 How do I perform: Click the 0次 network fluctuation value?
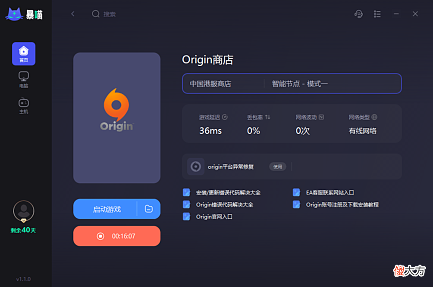(303, 130)
